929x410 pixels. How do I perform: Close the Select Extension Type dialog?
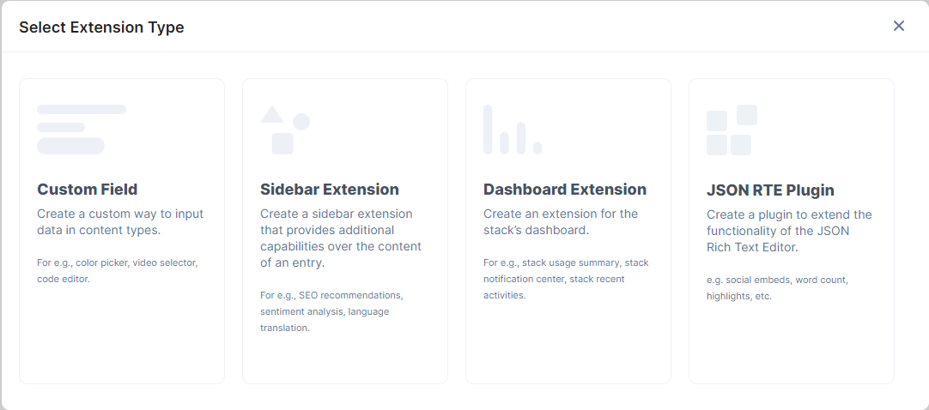[899, 26]
